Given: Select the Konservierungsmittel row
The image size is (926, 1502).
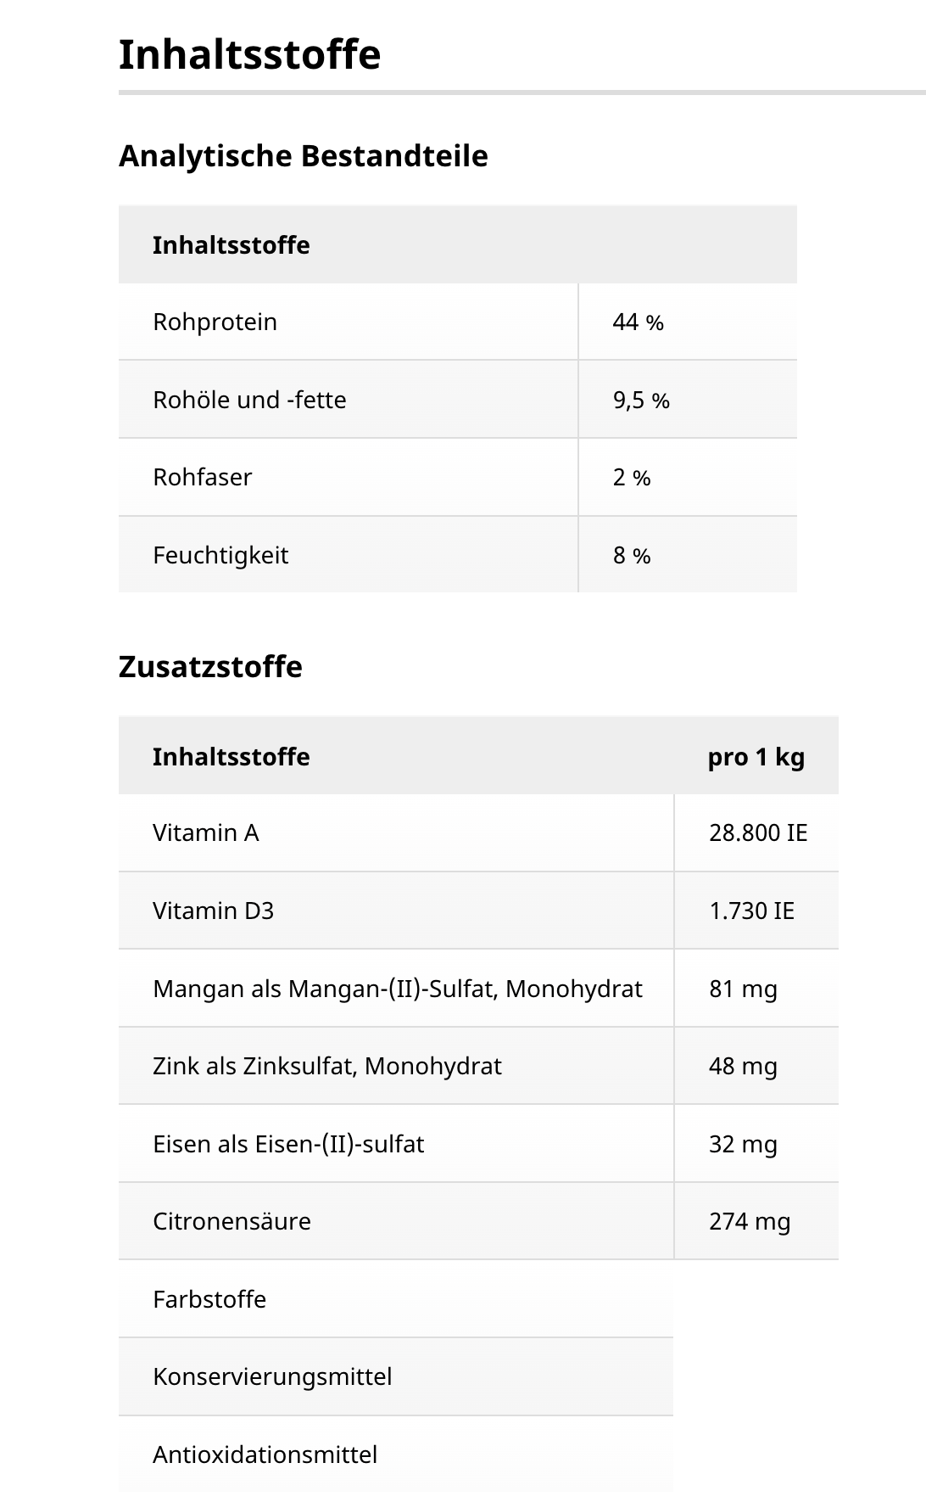Looking at the screenshot, I should tap(272, 1377).
